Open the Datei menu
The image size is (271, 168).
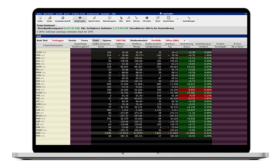(39, 14)
